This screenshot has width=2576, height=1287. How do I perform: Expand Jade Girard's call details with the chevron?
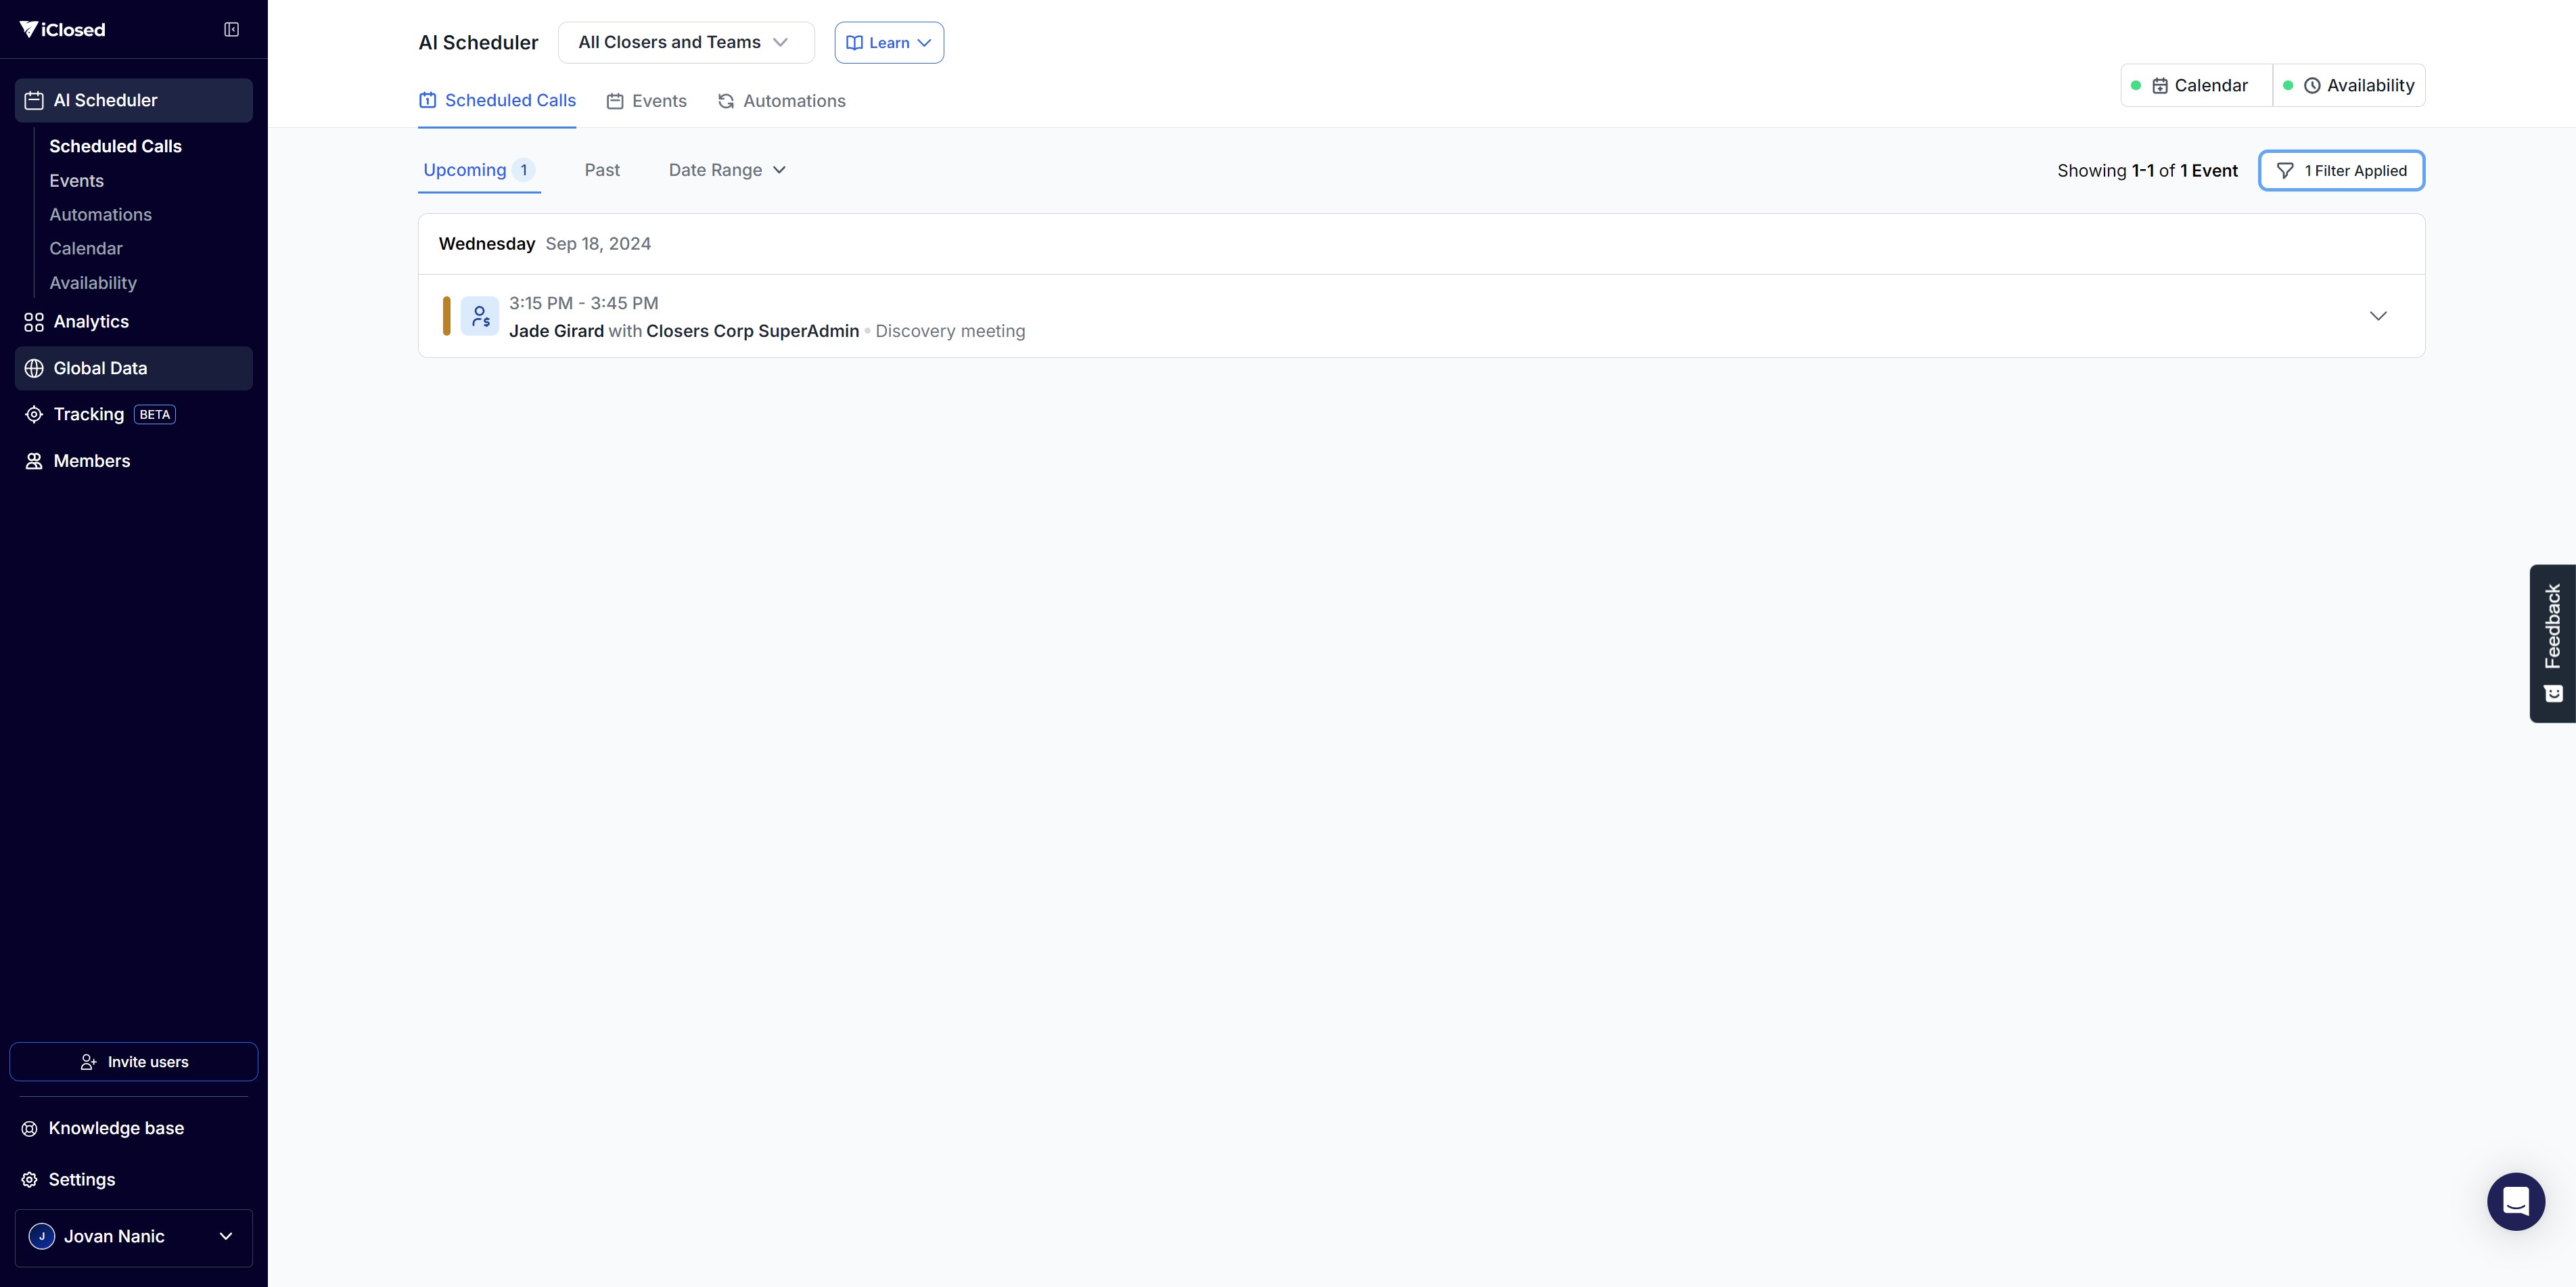[2378, 316]
